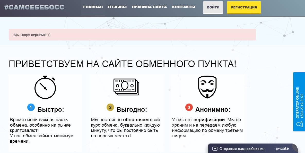The height and width of the screenshot is (153, 305).
Task: Click the chat bubble icon on operator tab
Action: [x=299, y=124]
